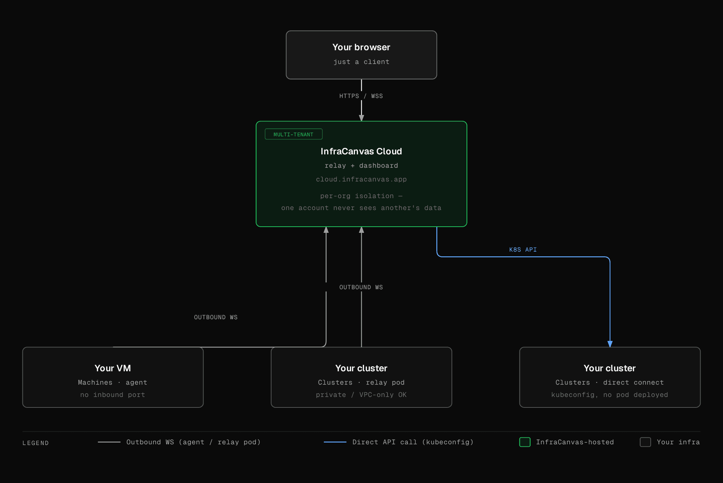Viewport: 723px width, 483px height.
Task: Click the gray line sample in legend
Action: (109, 442)
